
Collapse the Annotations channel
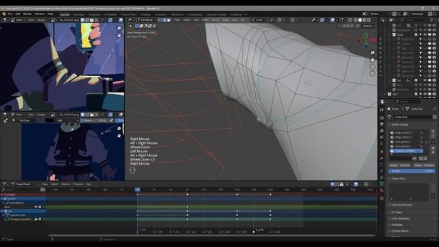click(3, 203)
